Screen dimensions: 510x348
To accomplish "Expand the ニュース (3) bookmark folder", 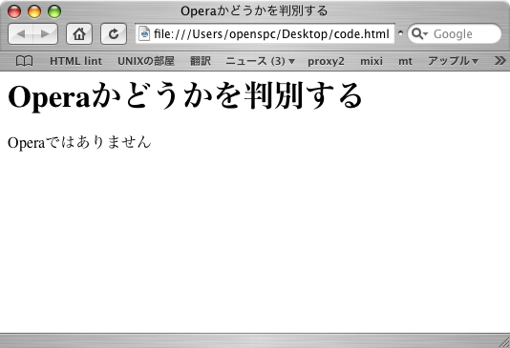I will pyautogui.click(x=260, y=61).
